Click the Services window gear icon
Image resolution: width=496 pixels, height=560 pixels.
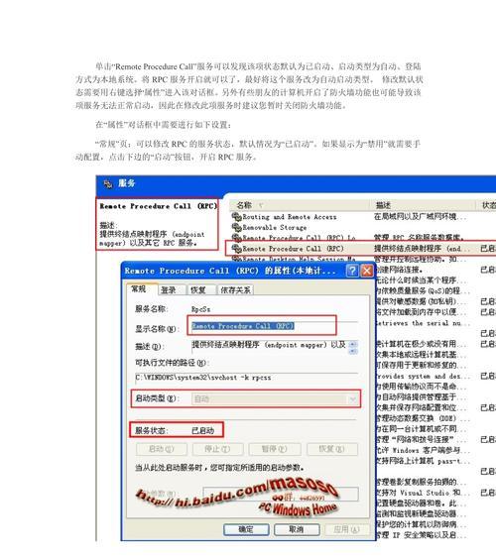[x=107, y=183]
